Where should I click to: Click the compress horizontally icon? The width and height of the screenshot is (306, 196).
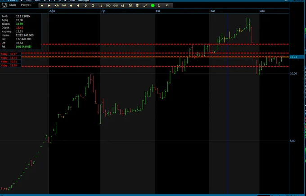pyautogui.click(x=64, y=6)
